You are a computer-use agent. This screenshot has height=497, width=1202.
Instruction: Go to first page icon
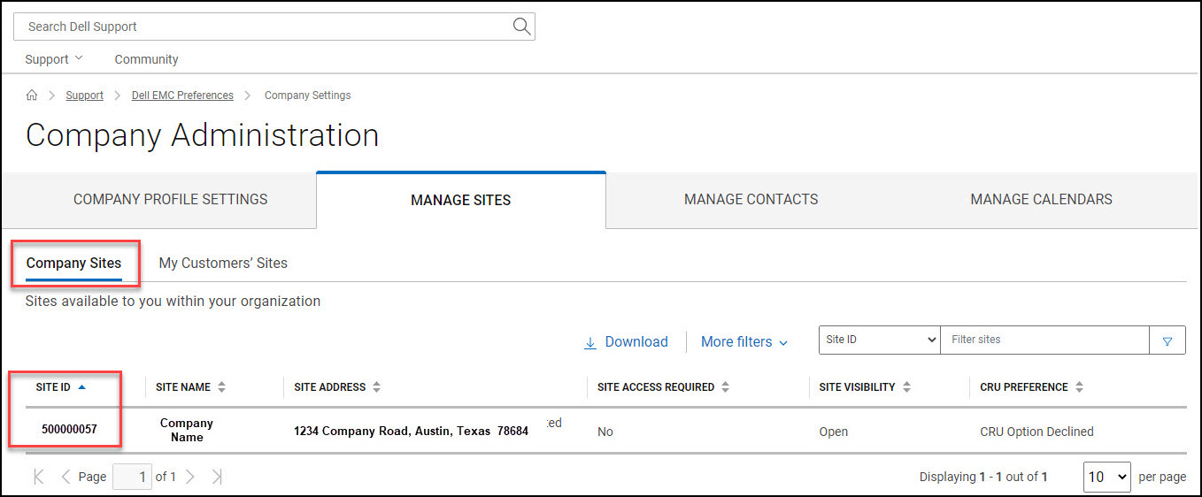point(38,477)
